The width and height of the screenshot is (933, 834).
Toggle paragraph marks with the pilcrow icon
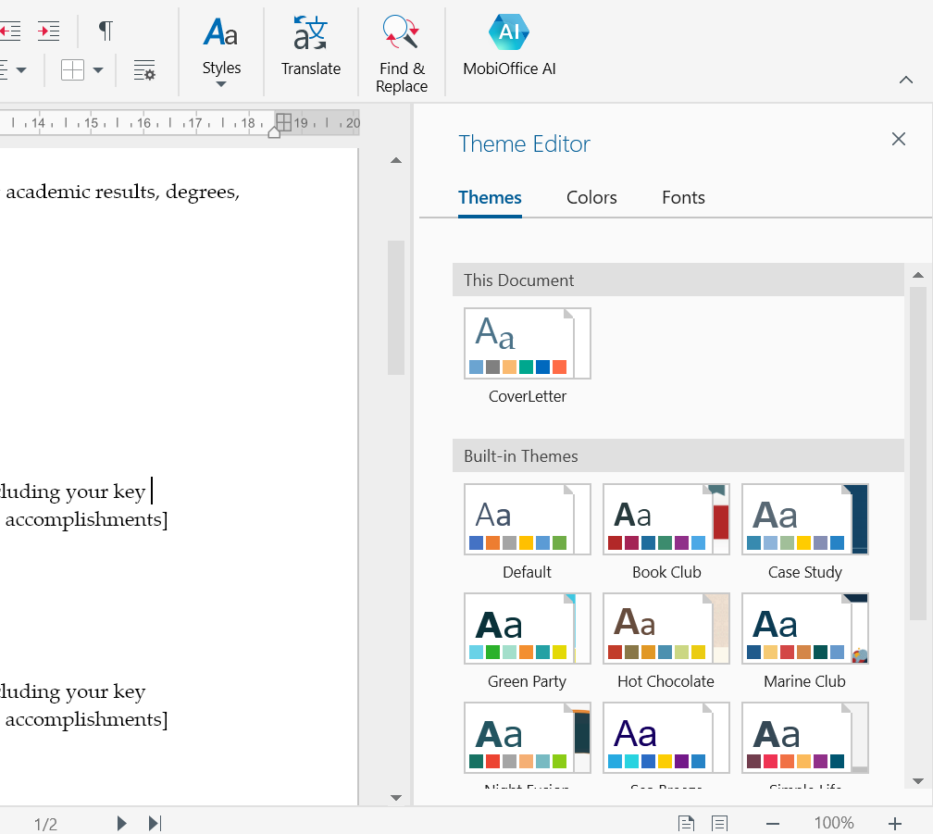click(106, 31)
